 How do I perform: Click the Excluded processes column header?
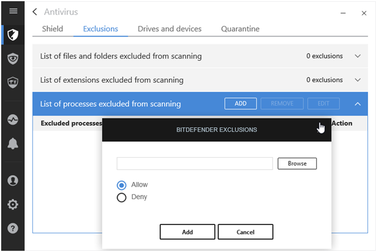pyautogui.click(x=71, y=123)
